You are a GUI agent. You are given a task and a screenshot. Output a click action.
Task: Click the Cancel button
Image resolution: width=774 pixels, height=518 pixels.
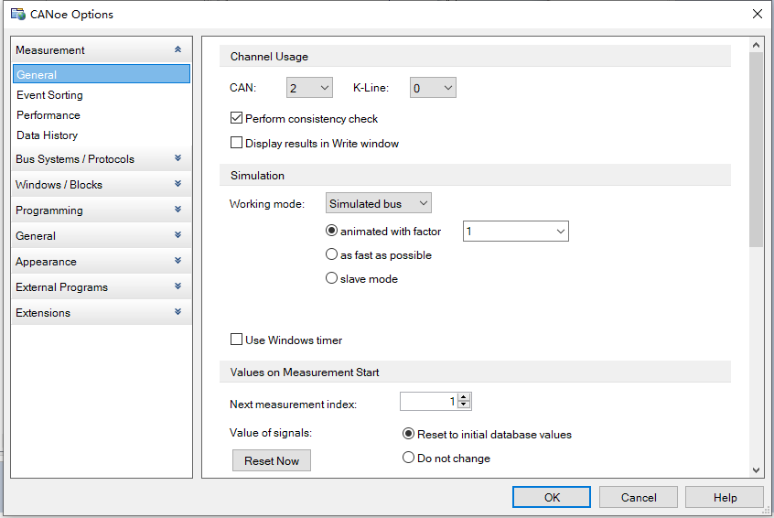(639, 497)
